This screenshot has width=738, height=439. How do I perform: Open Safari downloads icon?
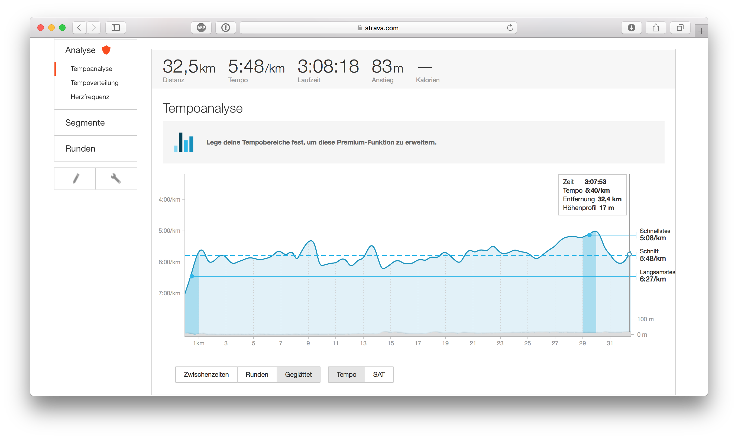coord(631,28)
